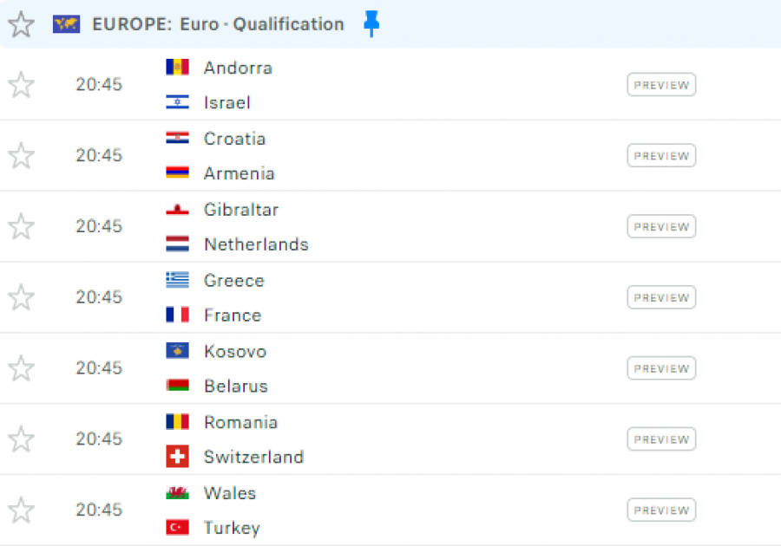Click the Switzerland flag icon
Viewport: 781px width, 546px height.
click(x=177, y=457)
